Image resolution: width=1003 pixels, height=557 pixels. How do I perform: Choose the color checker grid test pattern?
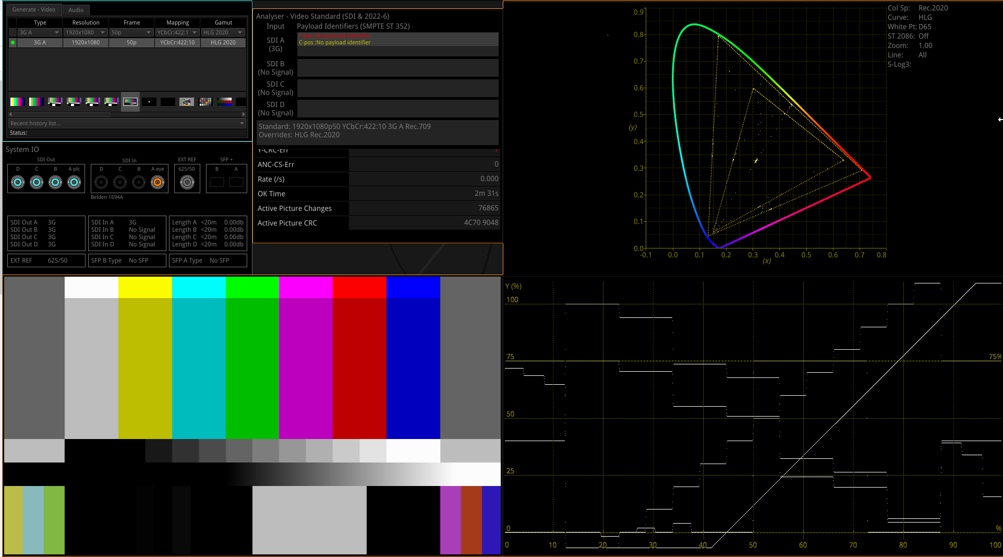[206, 102]
